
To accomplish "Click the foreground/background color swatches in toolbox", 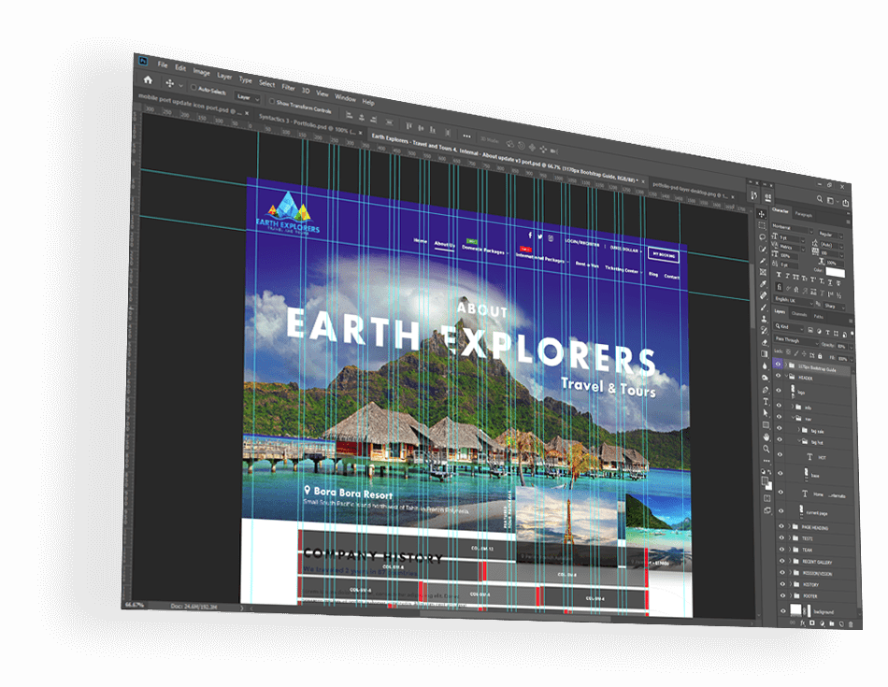I will tap(766, 483).
